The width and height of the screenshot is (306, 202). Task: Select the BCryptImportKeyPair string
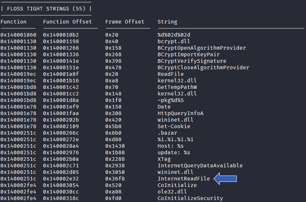[x=189, y=55]
